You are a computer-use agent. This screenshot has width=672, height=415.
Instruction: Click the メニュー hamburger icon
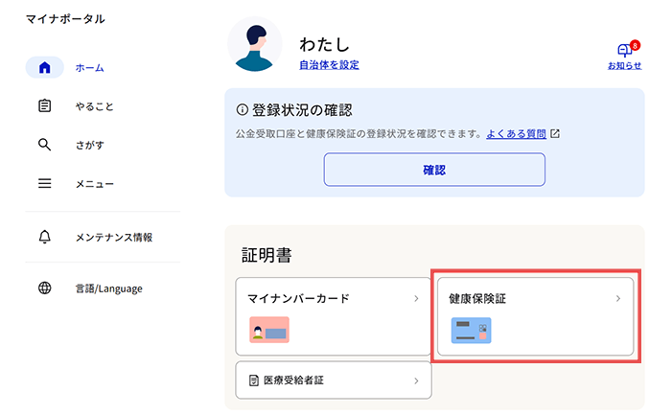coord(44,183)
